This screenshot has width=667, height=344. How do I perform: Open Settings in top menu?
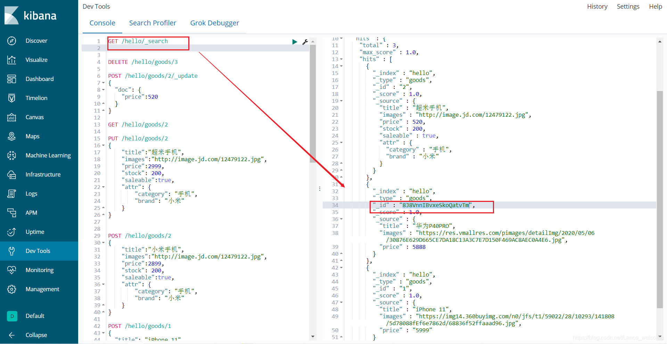click(x=628, y=7)
